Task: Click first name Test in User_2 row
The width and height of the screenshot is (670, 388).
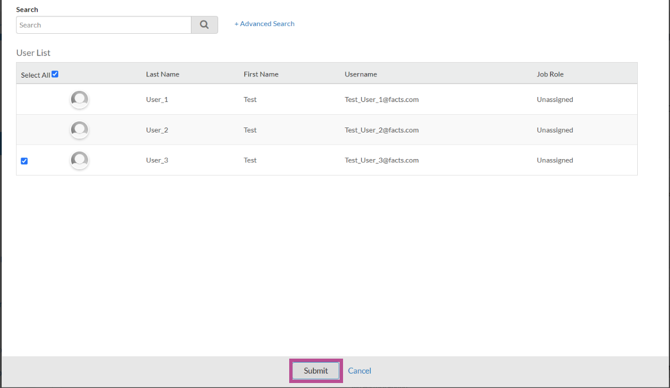Action: click(x=250, y=130)
